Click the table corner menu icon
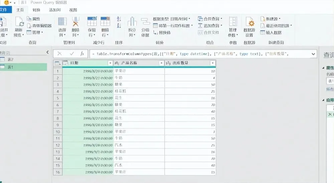The image size is (334, 183). click(x=57, y=63)
